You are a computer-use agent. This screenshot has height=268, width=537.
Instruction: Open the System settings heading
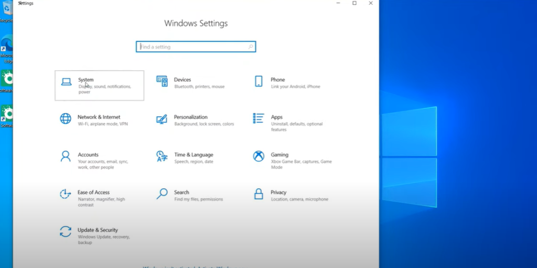point(85,80)
